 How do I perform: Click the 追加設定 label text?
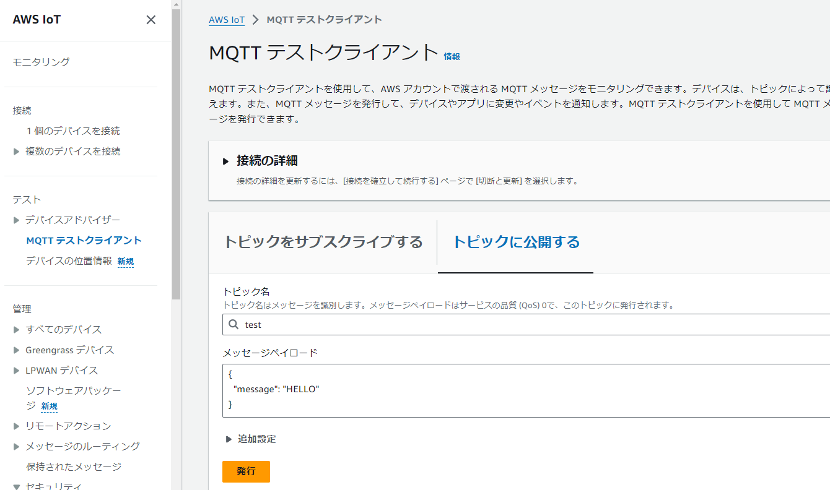(x=257, y=439)
